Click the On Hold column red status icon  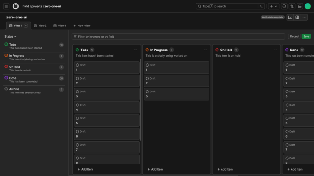point(217,50)
